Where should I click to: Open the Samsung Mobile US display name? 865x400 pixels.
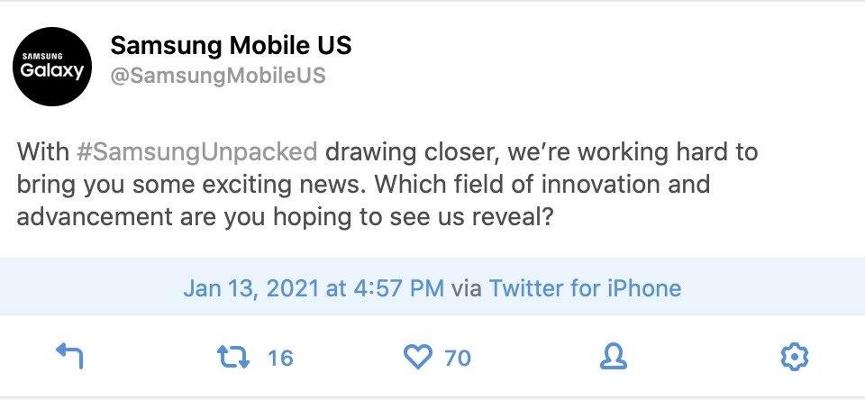coord(231,45)
